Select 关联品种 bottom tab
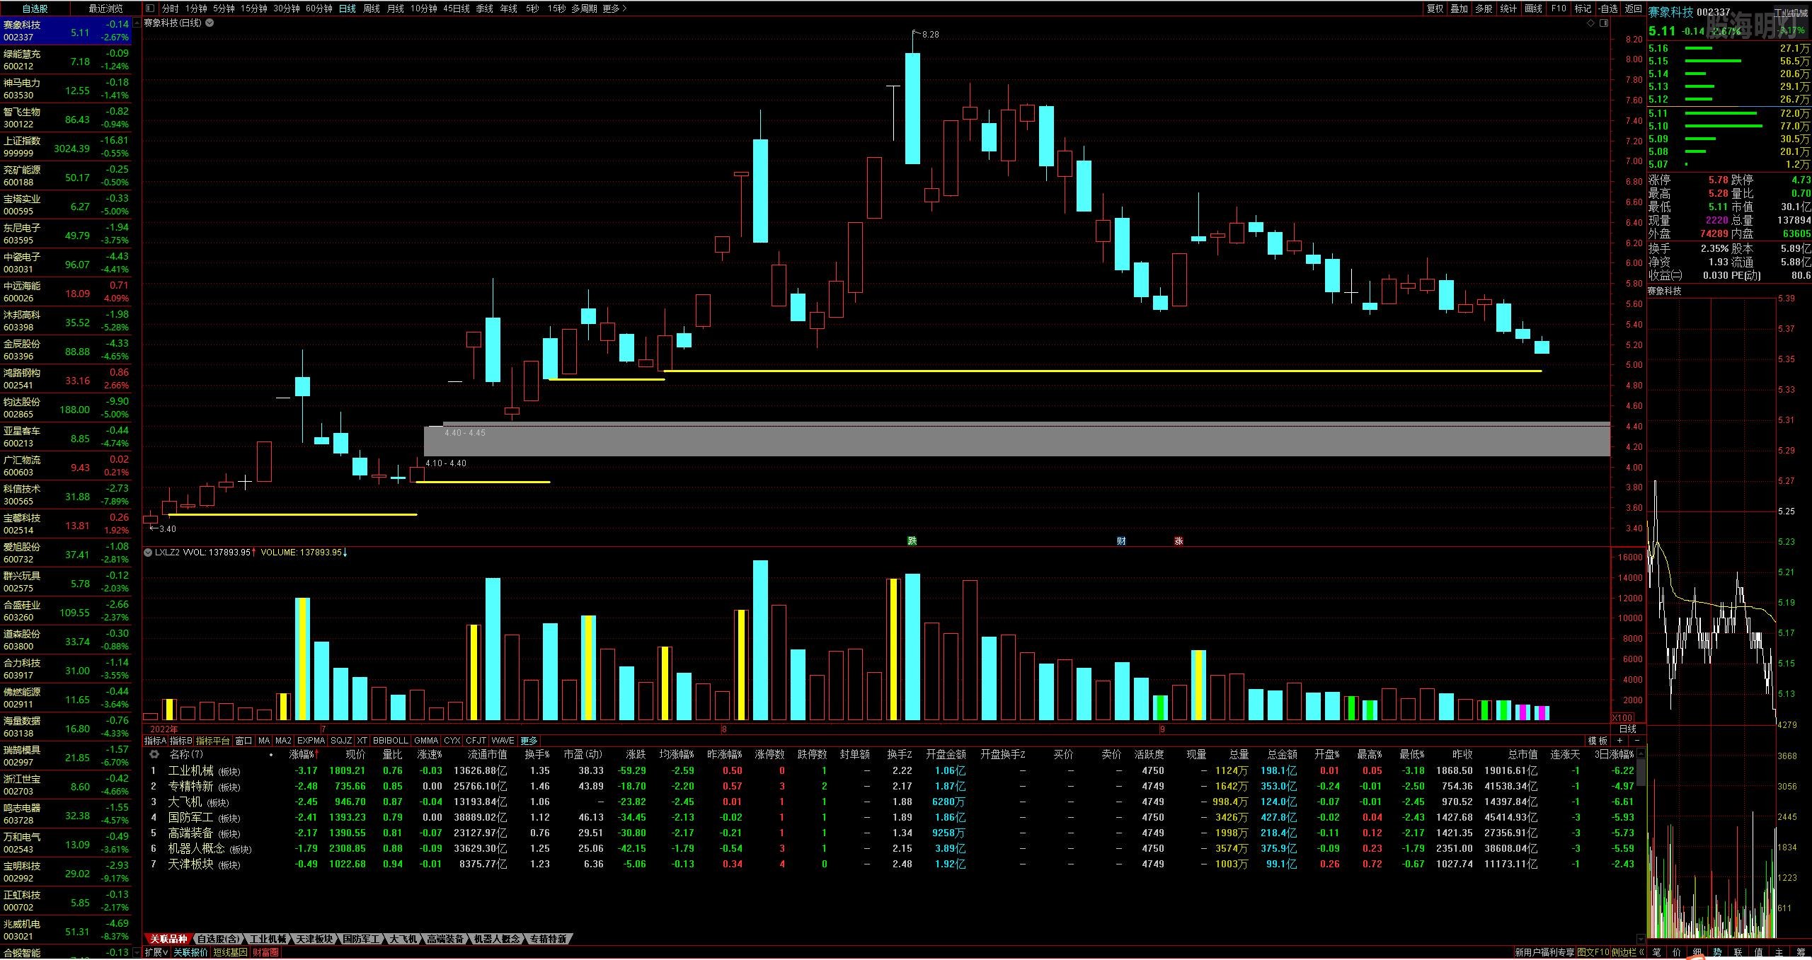Screen dimensions: 1812x960 point(168,939)
